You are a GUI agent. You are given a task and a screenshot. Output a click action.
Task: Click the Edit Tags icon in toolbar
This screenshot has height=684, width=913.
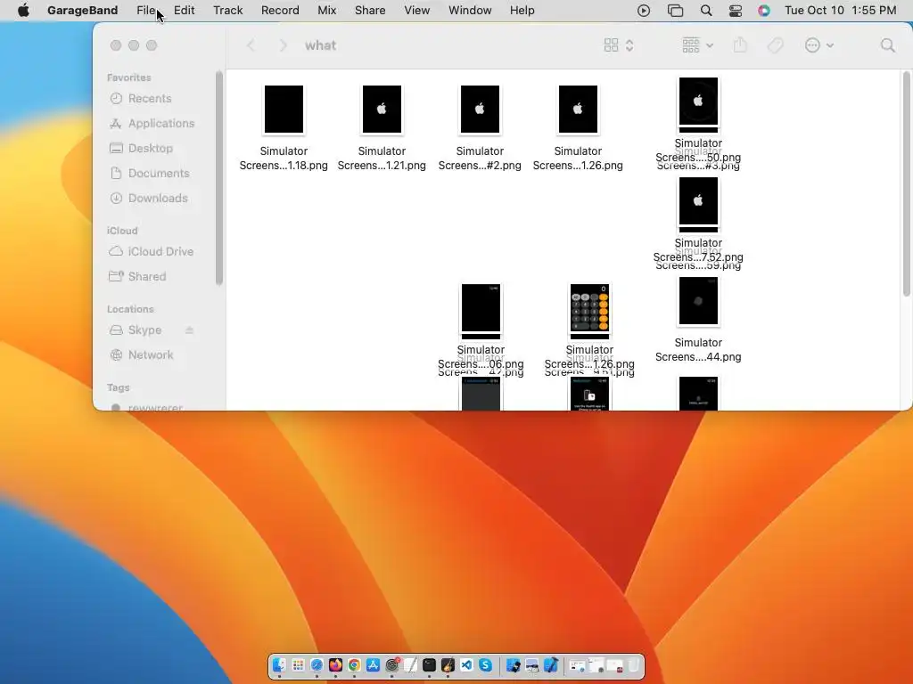[775, 45]
